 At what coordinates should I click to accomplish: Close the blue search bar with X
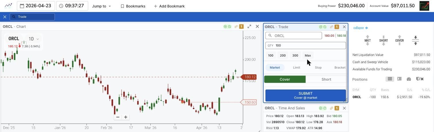point(5,17)
